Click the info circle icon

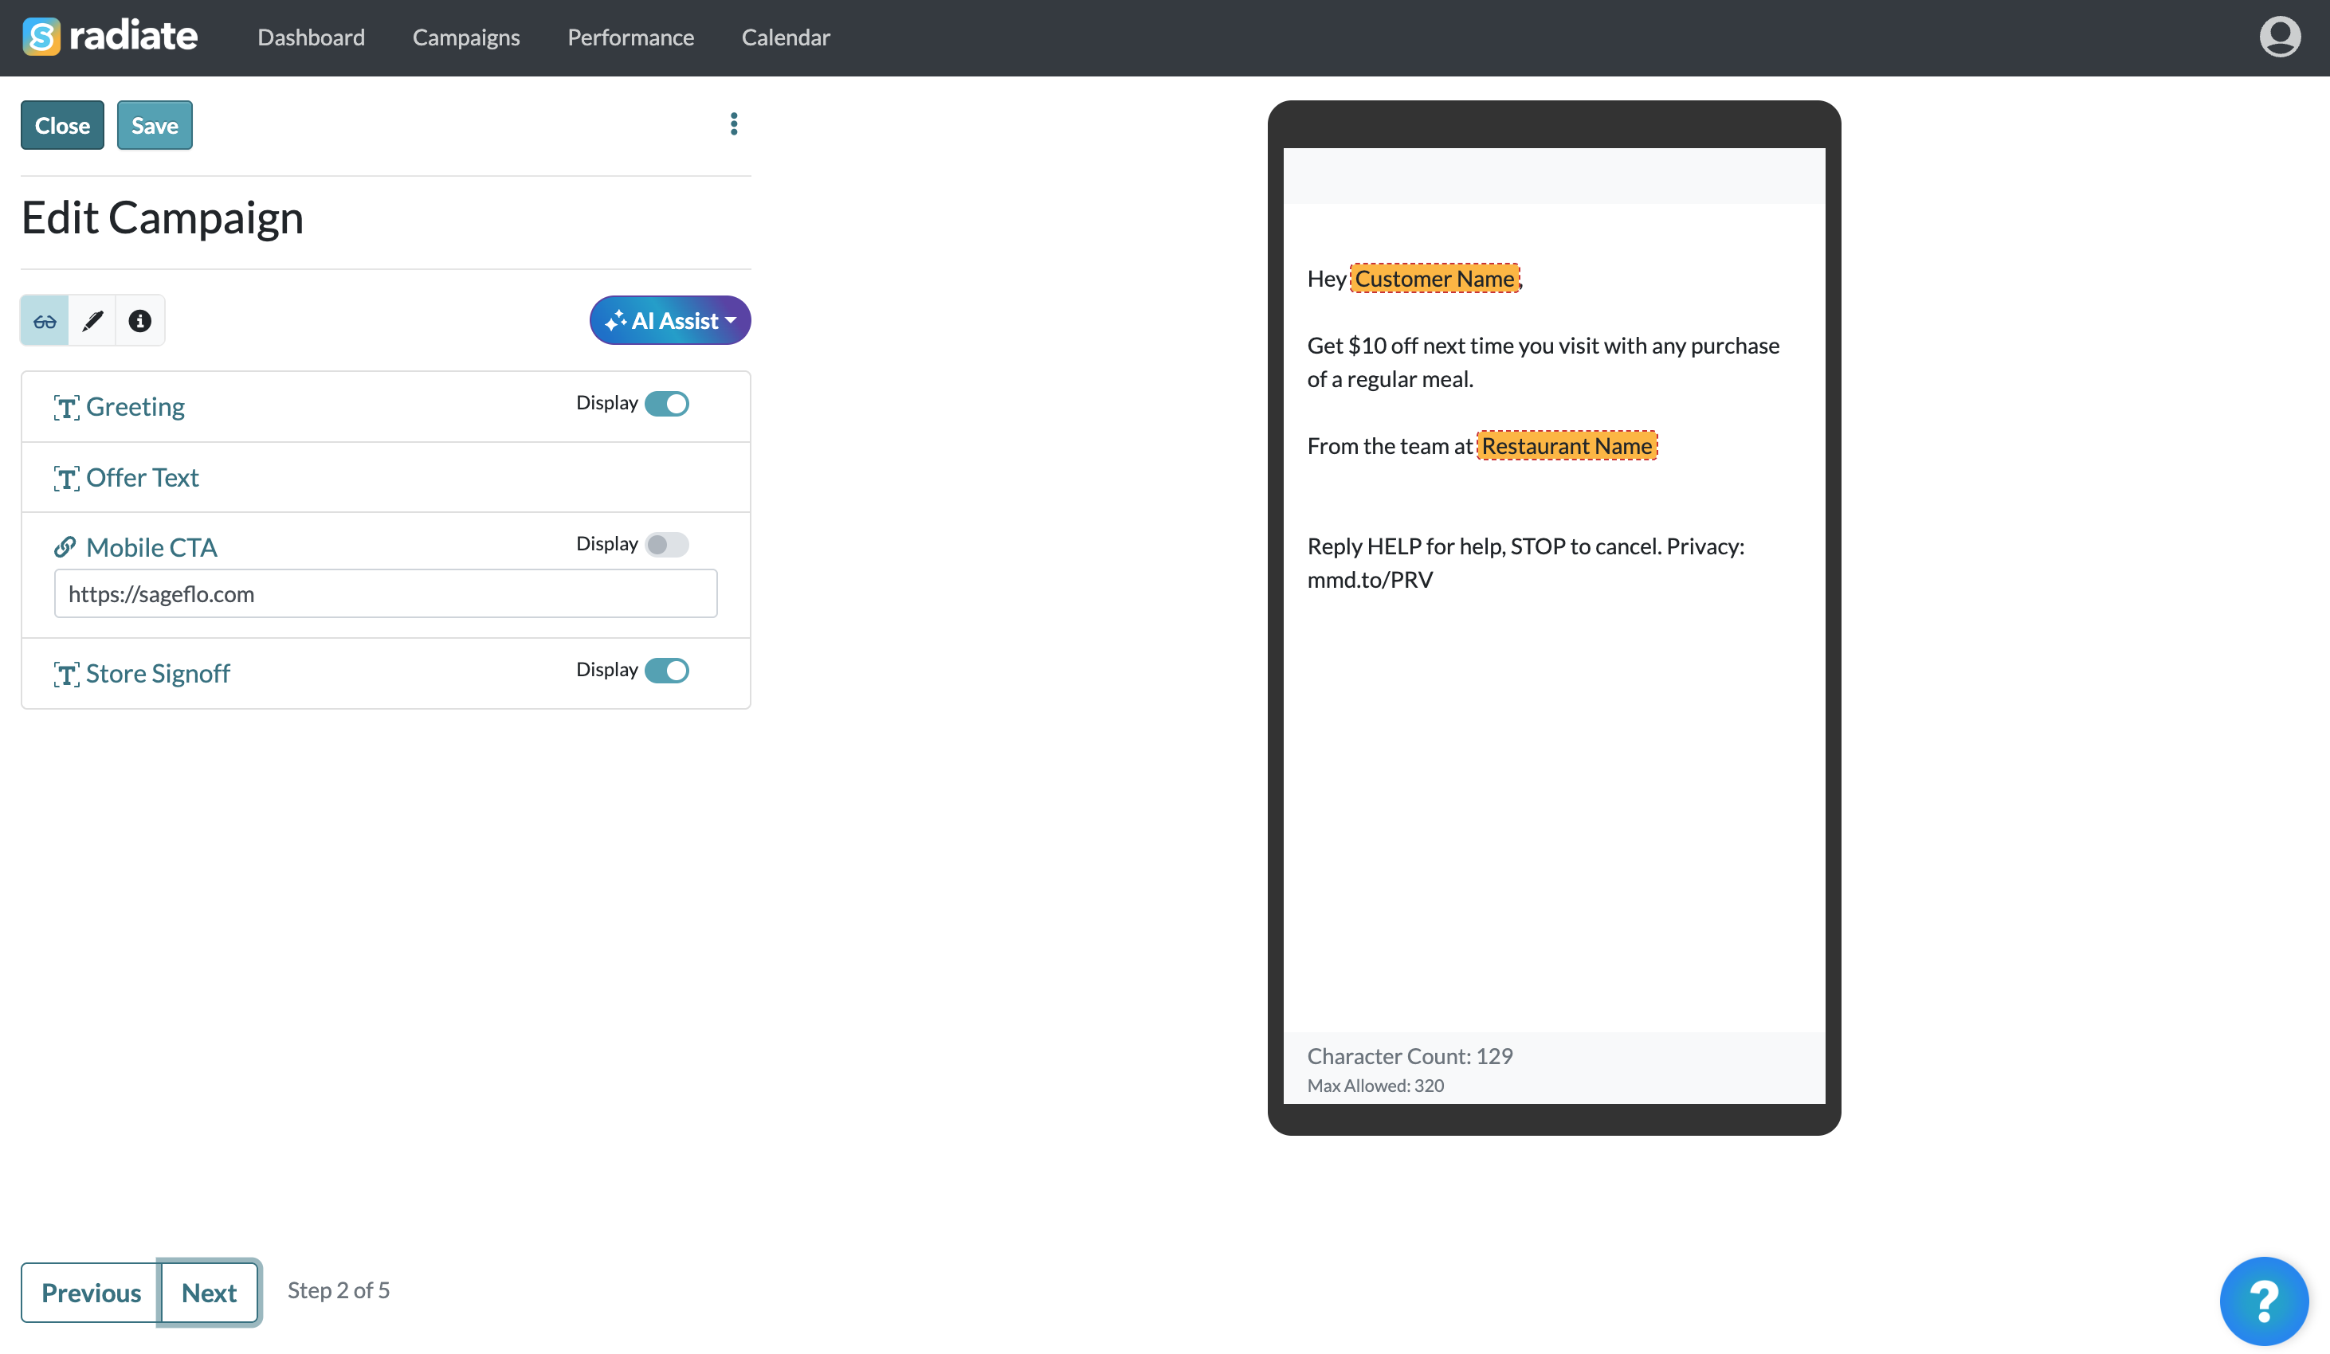[139, 321]
